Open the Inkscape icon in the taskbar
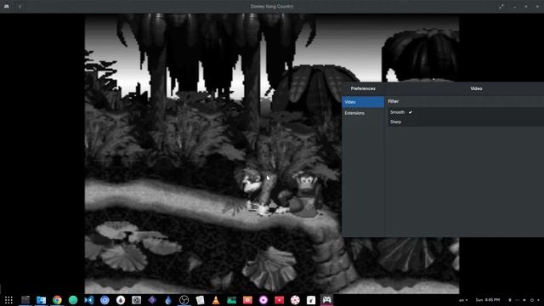 click(121, 300)
